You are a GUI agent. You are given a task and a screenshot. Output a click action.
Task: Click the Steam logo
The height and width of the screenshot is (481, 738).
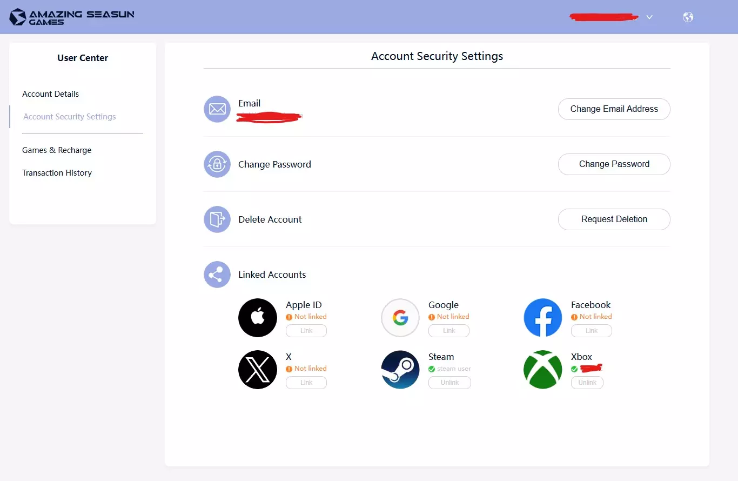point(400,370)
